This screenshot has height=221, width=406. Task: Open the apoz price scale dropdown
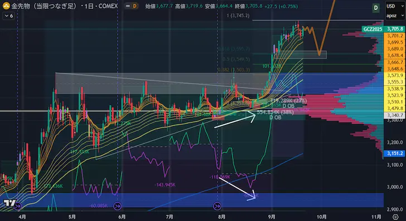(x=395, y=16)
